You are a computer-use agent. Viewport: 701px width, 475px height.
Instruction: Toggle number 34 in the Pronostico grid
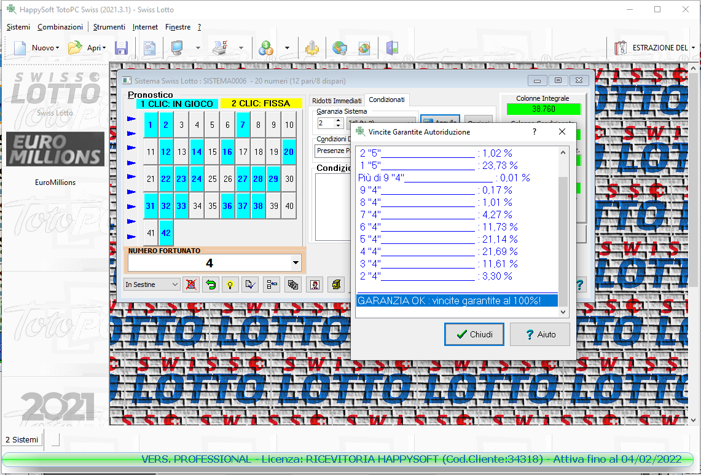point(197,206)
